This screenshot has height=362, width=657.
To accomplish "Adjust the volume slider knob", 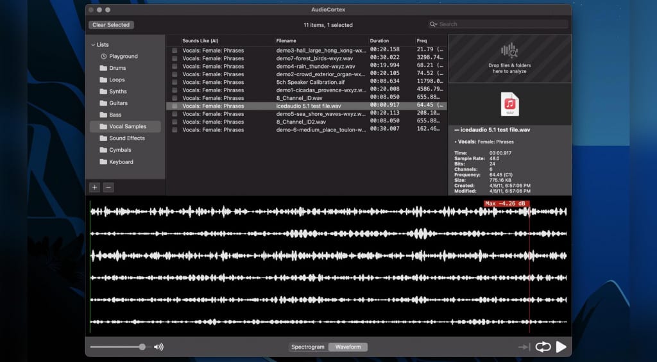I will [142, 347].
